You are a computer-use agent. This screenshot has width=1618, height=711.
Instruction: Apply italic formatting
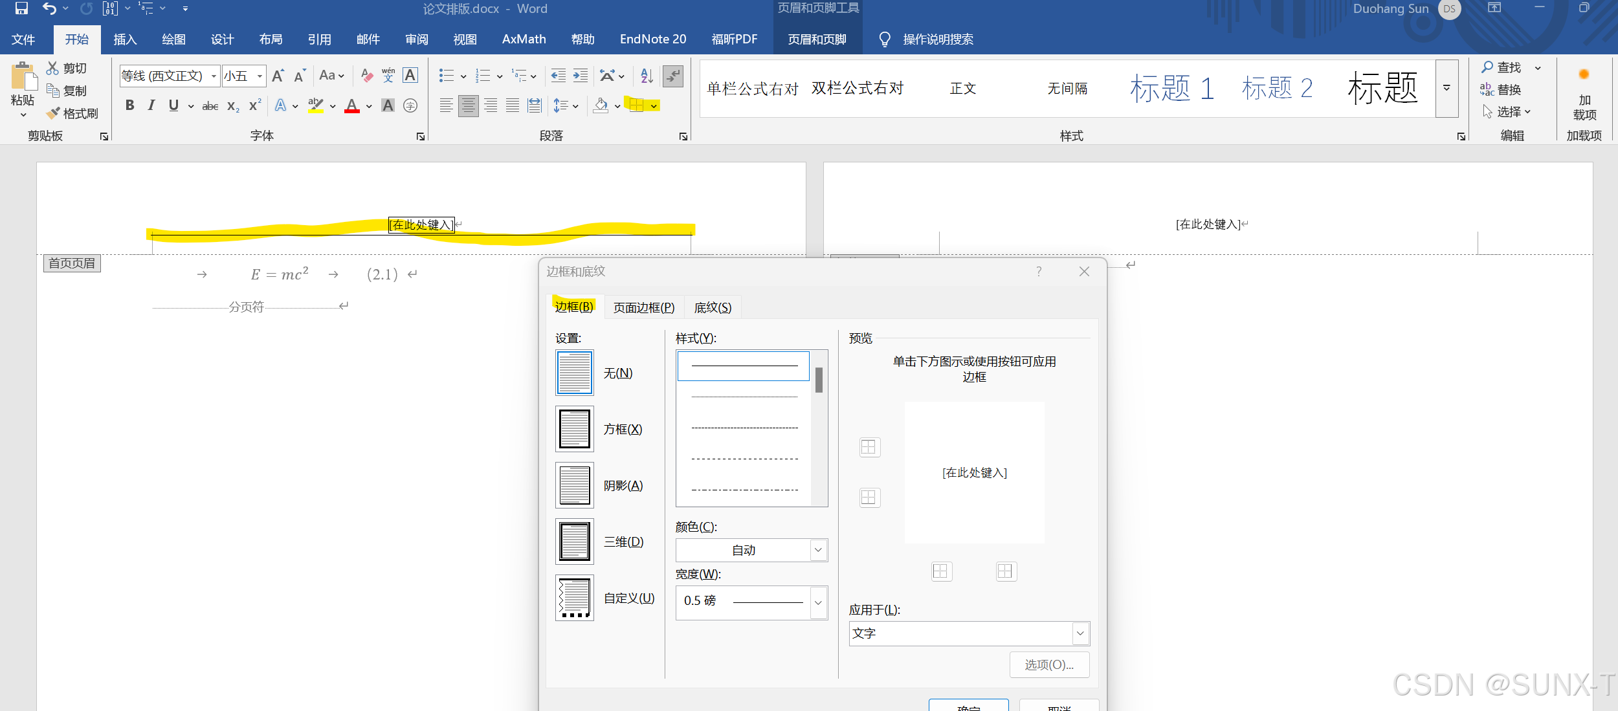pyautogui.click(x=151, y=105)
